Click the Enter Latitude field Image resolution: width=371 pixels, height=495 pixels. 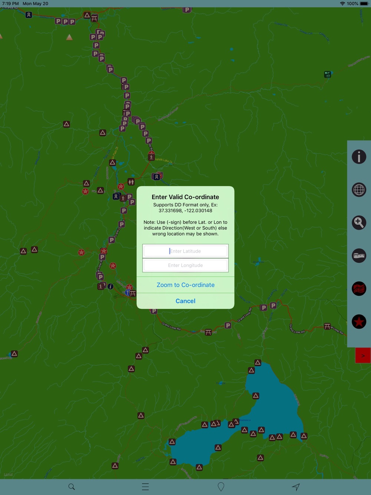pyautogui.click(x=185, y=251)
